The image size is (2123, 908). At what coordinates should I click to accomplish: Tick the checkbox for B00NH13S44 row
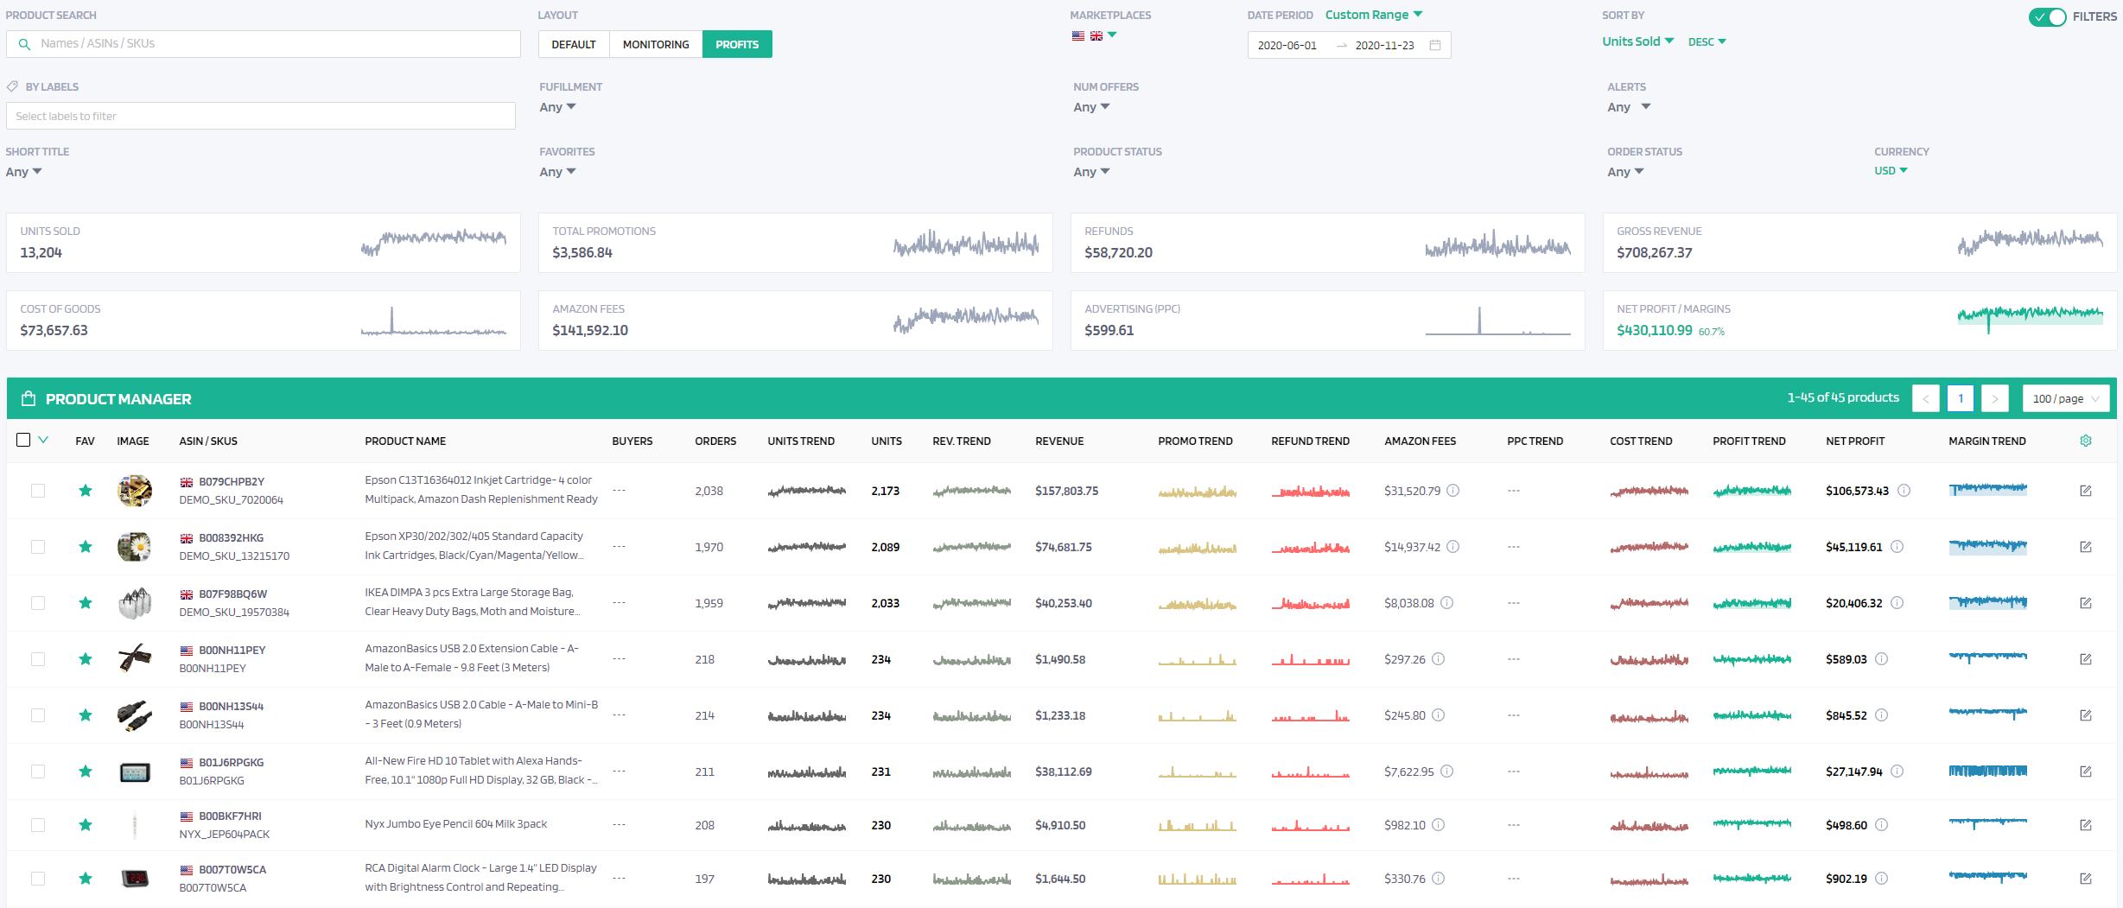[x=38, y=715]
